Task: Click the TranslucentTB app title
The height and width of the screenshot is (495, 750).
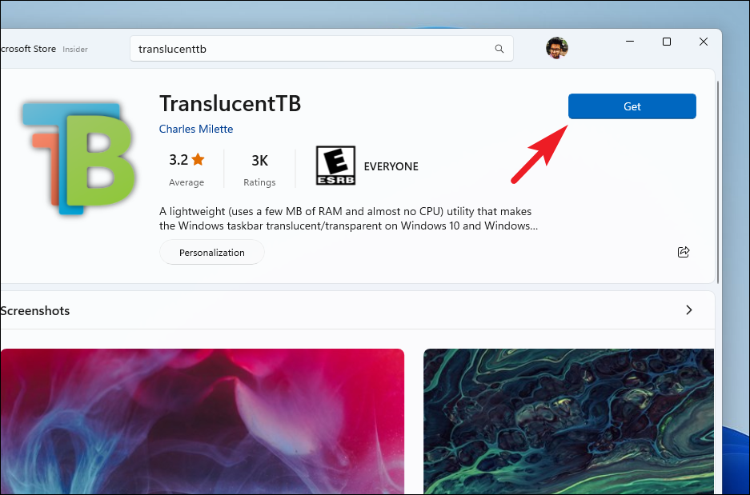Action: coord(230,103)
